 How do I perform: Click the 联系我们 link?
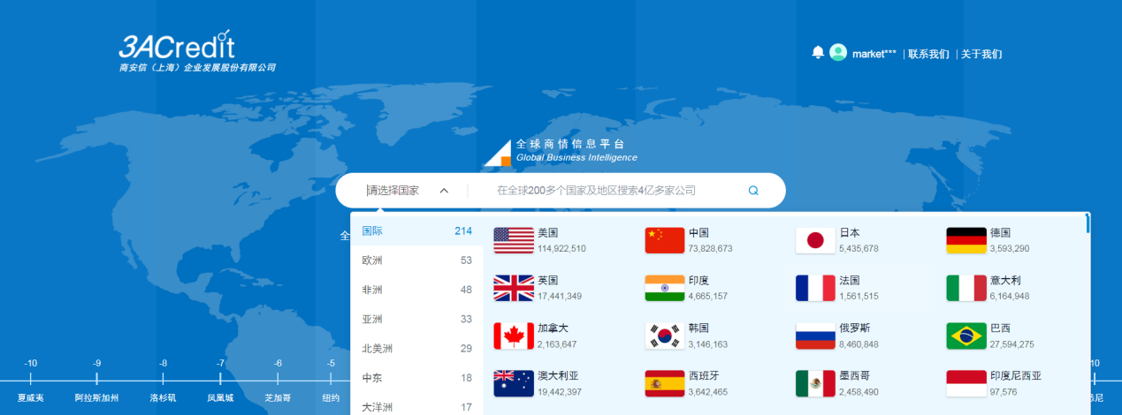(x=928, y=54)
